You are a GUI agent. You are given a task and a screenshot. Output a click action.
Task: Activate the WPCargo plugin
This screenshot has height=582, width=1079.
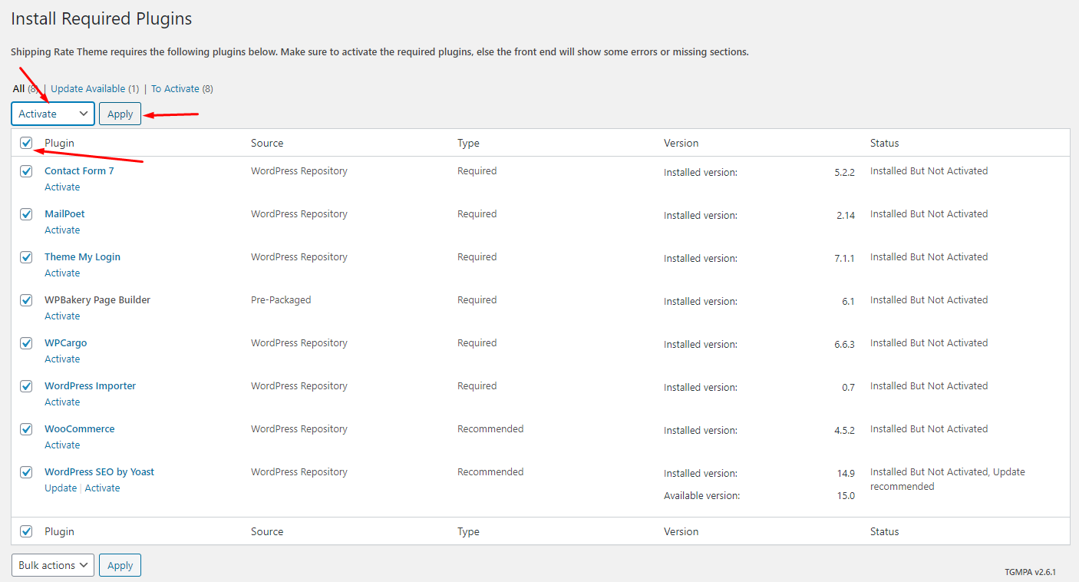click(x=62, y=359)
